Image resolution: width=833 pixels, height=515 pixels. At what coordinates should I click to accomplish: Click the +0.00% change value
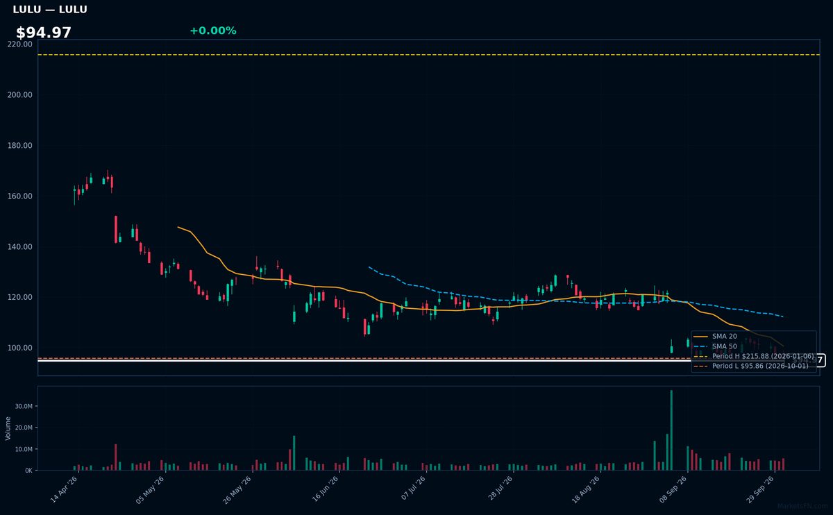click(212, 31)
